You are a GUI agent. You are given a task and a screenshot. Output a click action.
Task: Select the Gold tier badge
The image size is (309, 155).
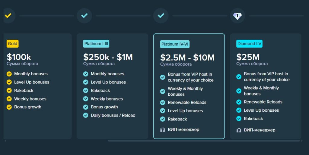click(x=13, y=44)
